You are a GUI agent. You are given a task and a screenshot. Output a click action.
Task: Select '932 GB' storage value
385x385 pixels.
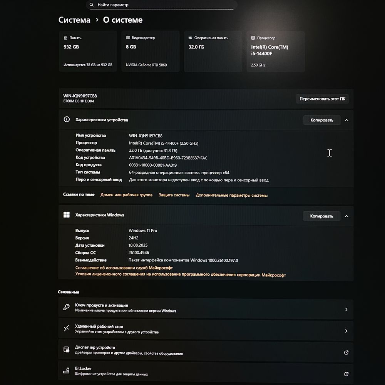point(71,47)
